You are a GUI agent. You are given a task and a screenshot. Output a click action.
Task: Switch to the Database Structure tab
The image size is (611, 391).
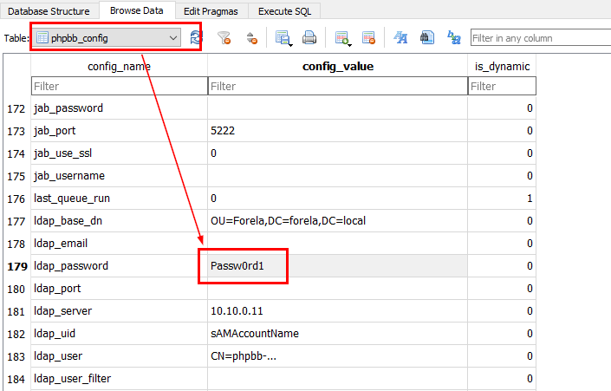[x=49, y=10]
